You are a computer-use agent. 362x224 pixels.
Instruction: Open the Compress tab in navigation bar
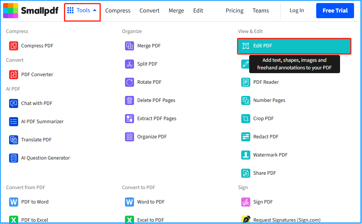coord(118,11)
